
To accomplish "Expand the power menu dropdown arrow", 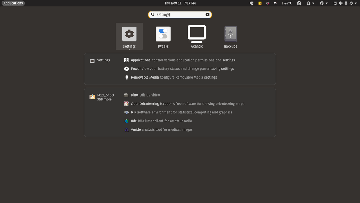I will [x=356, y=3].
